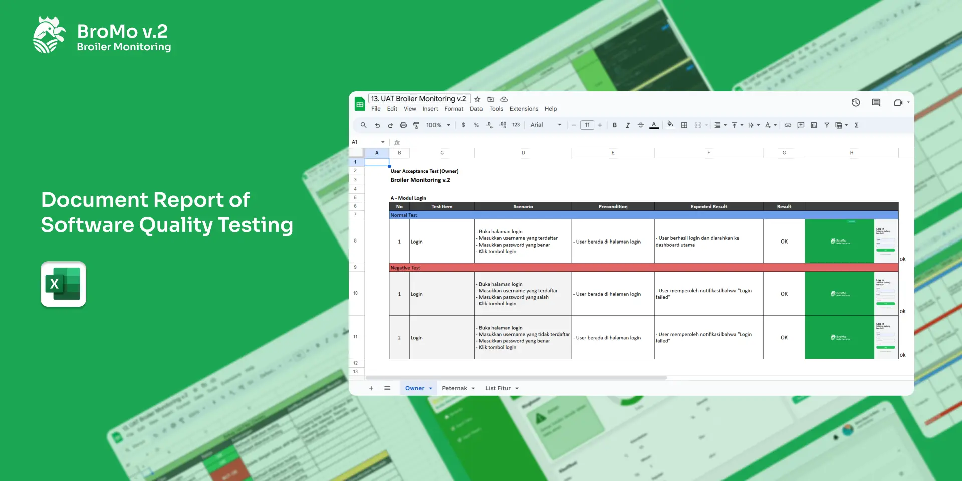
Task: Open the all sheets list icon
Action: tap(387, 388)
